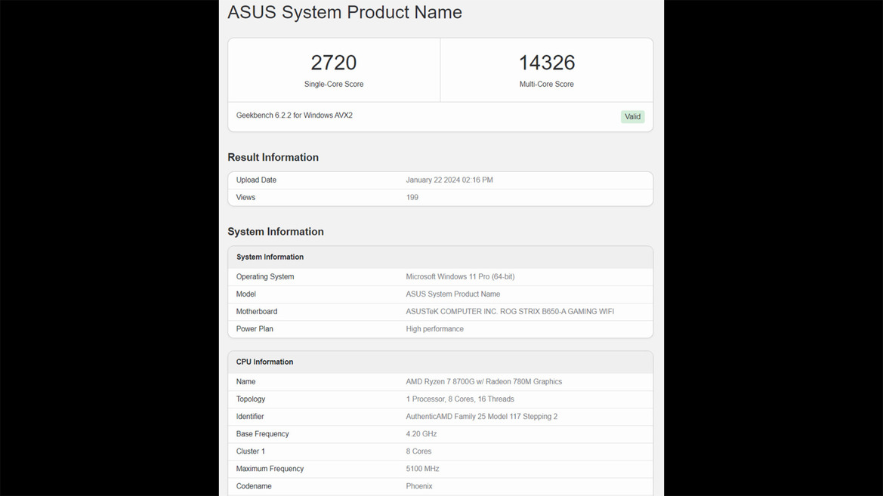Click the 'Base Frequency' label
883x496 pixels.
pyautogui.click(x=262, y=435)
